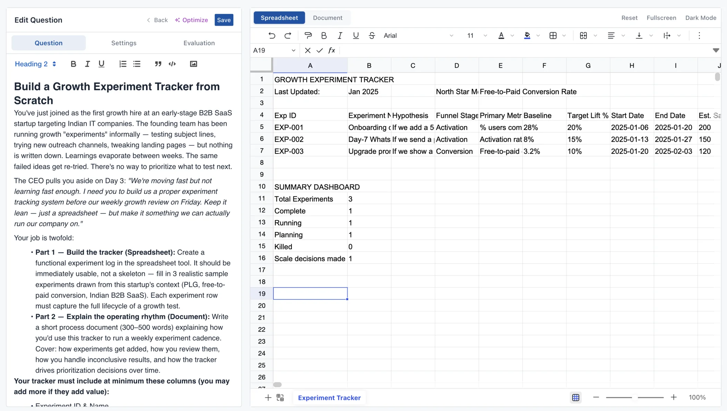The width and height of the screenshot is (727, 411).
Task: Open the Heading 2 style dropdown
Action: [35, 64]
